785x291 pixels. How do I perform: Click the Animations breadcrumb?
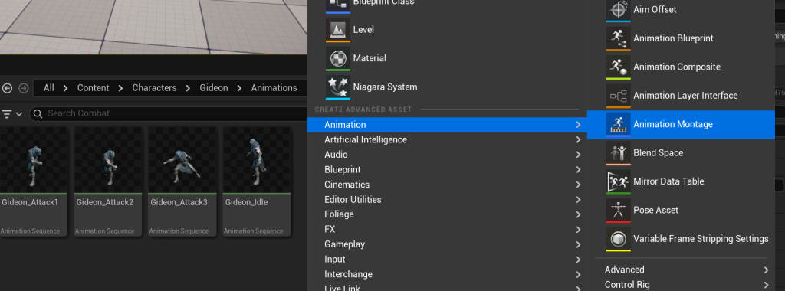click(x=274, y=88)
